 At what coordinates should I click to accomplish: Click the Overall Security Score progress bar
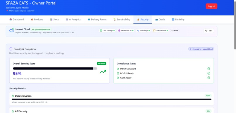pyautogui.click(x=55, y=68)
